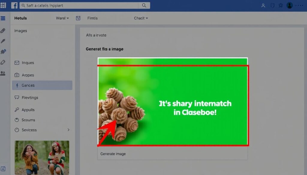Expand the Warel dropdown in the toolbar

point(62,18)
